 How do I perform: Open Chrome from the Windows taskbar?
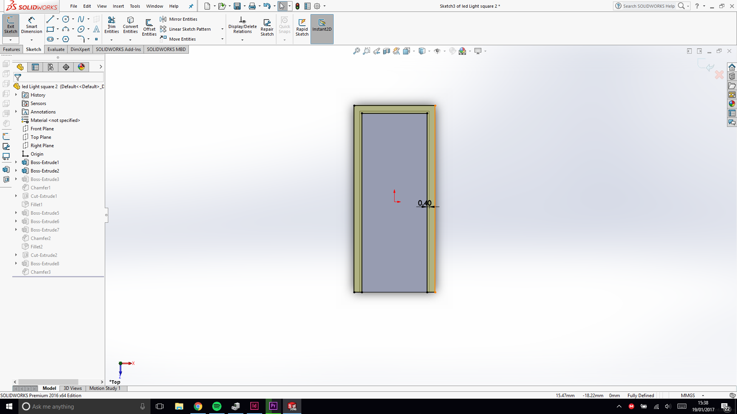coord(198,406)
